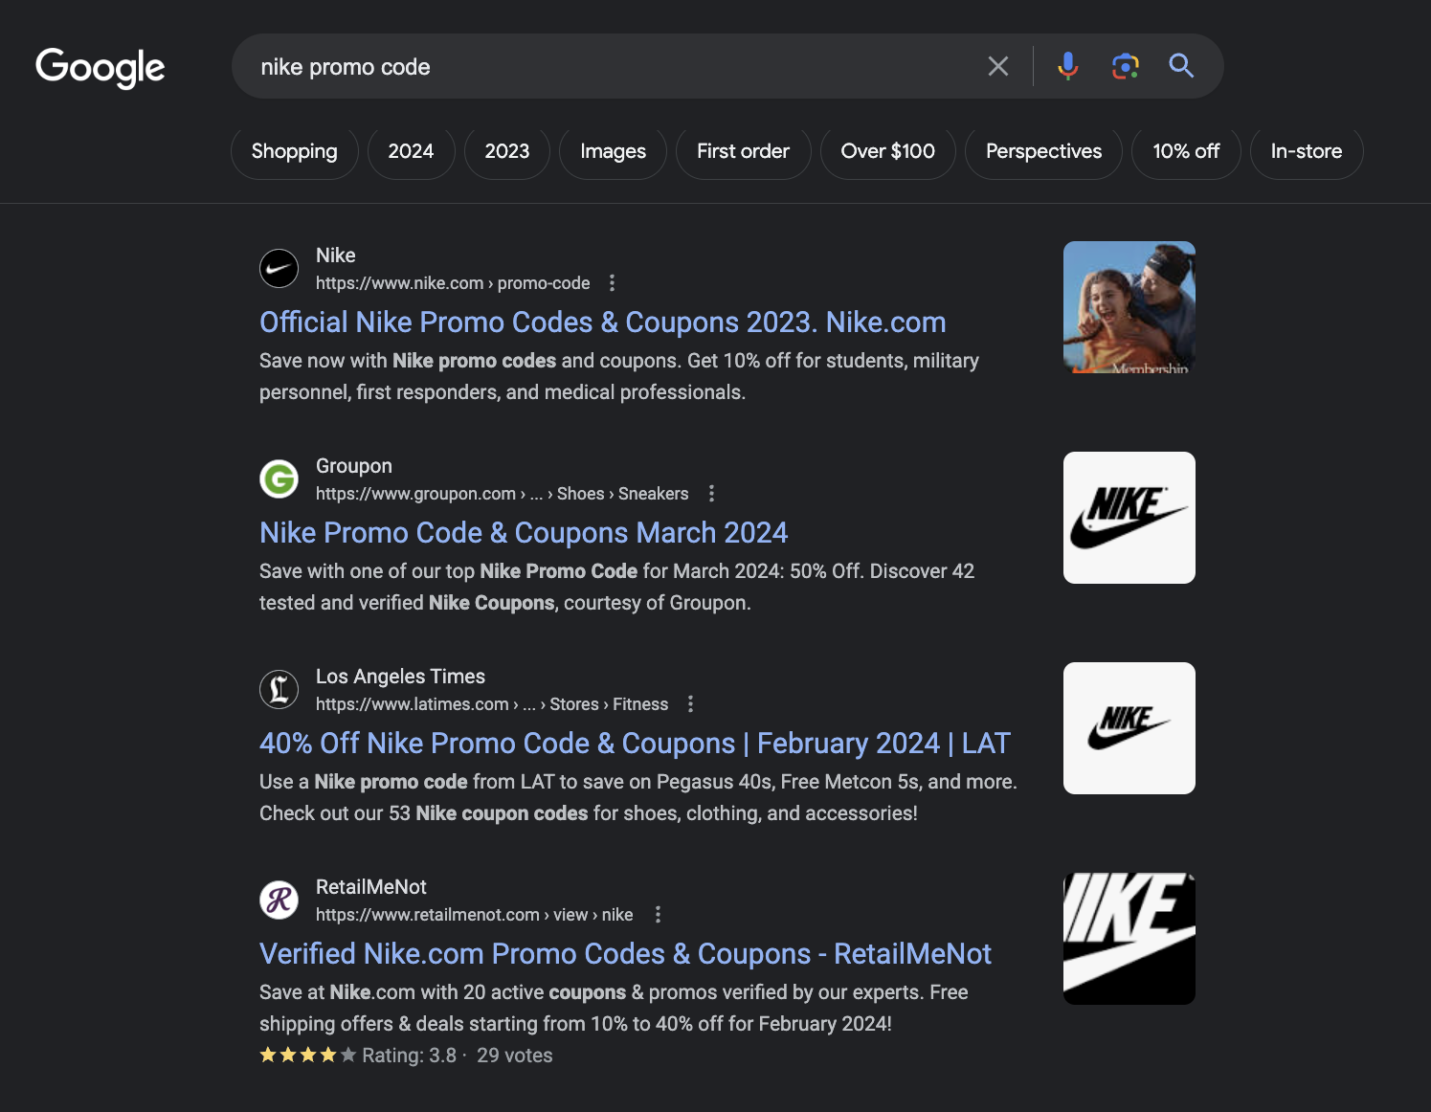This screenshot has width=1431, height=1112.
Task: Select the Shopping filter chip
Action: (x=295, y=151)
